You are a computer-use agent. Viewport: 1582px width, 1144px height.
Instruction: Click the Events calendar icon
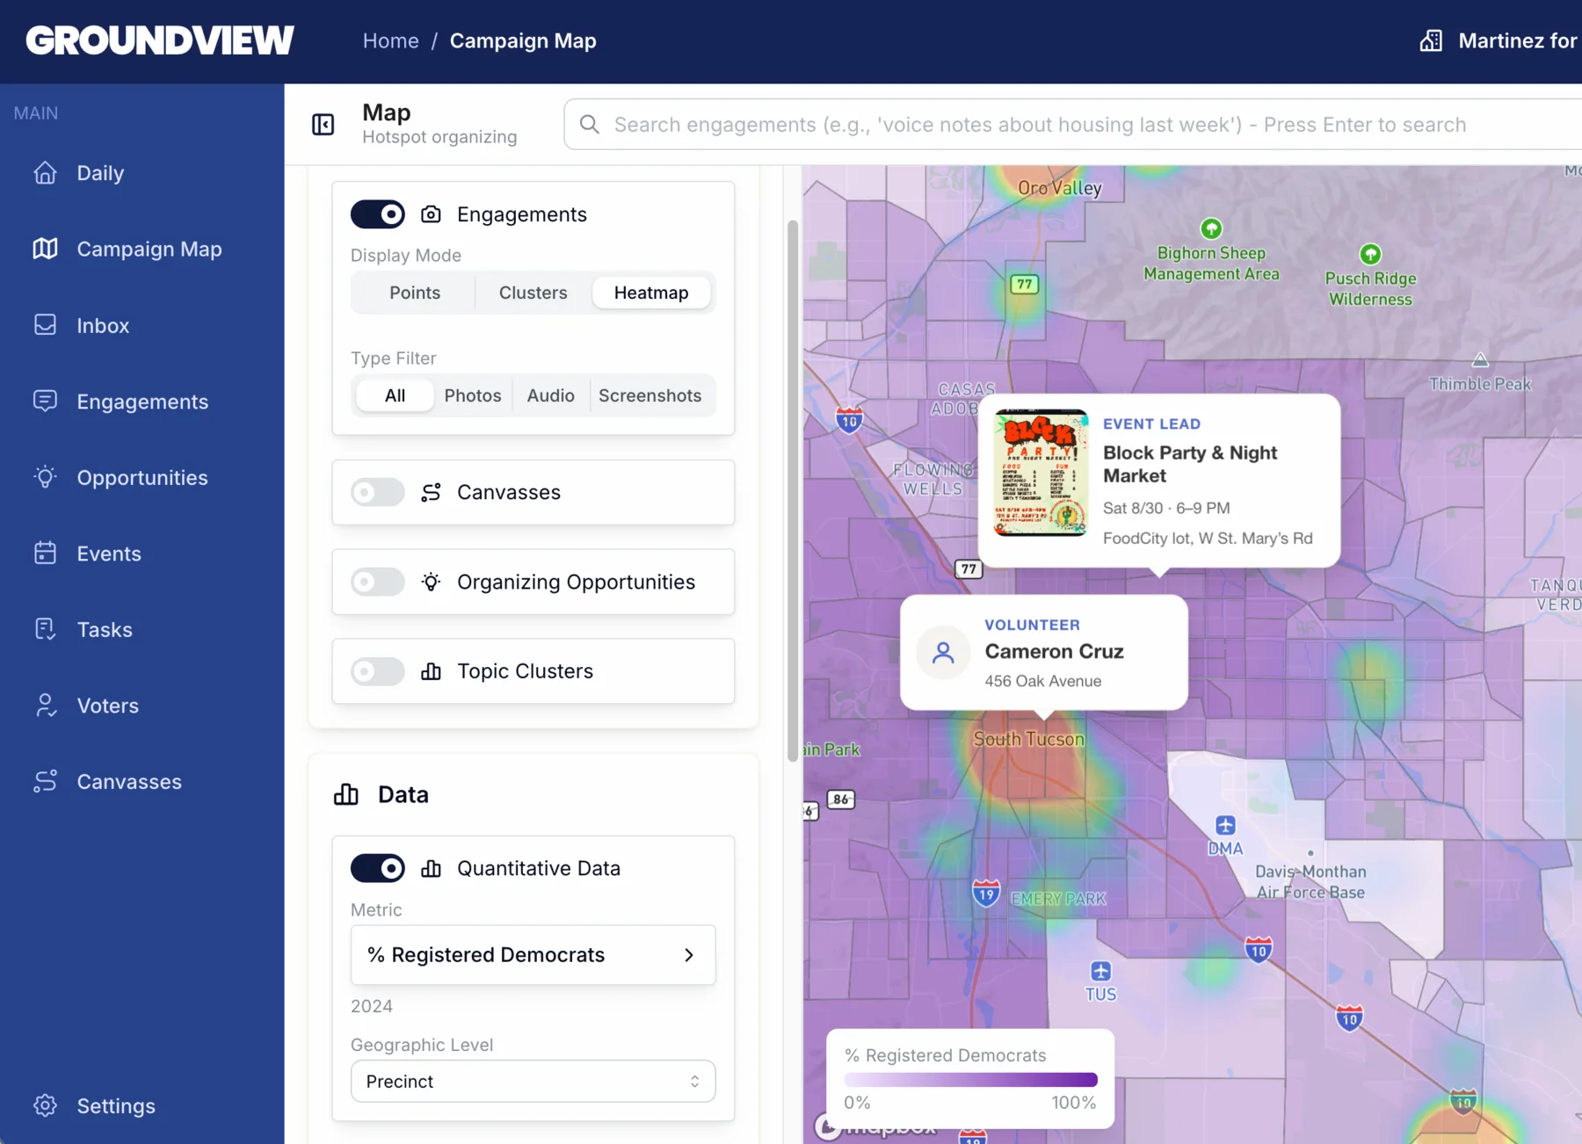pos(45,554)
